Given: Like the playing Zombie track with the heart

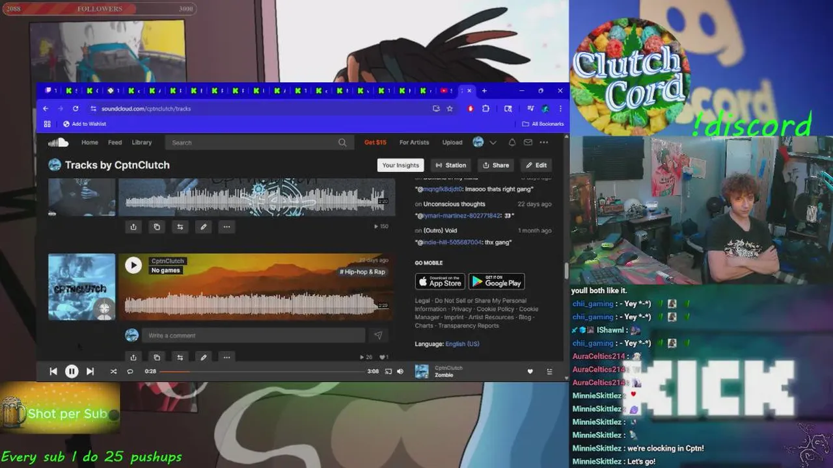Looking at the screenshot, I should [530, 371].
